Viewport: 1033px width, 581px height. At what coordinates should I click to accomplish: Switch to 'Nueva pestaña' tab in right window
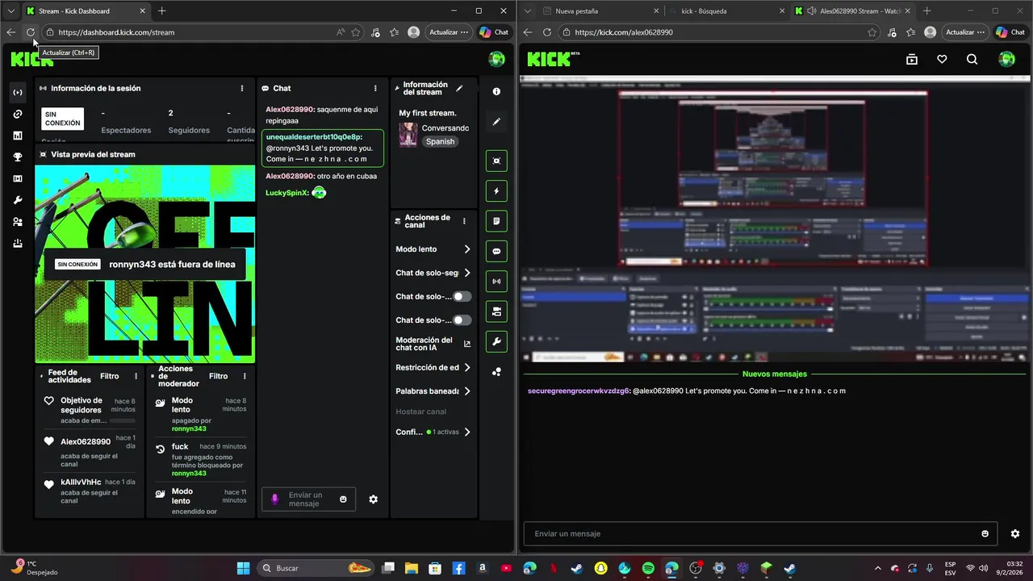(x=601, y=11)
